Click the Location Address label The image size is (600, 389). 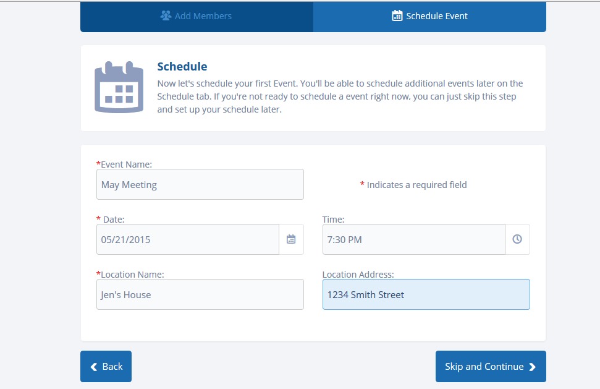point(358,275)
